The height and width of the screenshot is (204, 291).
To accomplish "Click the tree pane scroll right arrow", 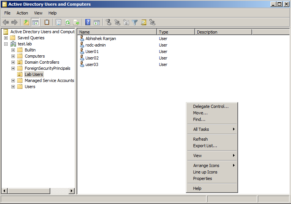I will pos(72,191).
